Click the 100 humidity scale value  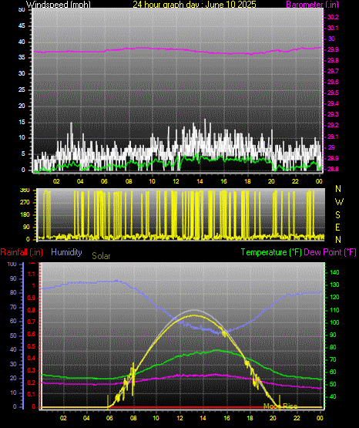click(12, 265)
